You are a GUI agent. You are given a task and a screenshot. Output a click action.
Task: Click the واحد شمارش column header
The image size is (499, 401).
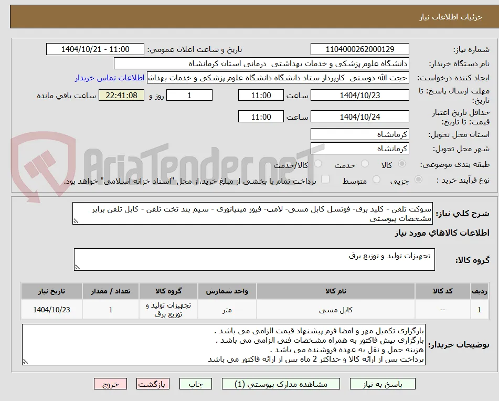[x=227, y=291]
